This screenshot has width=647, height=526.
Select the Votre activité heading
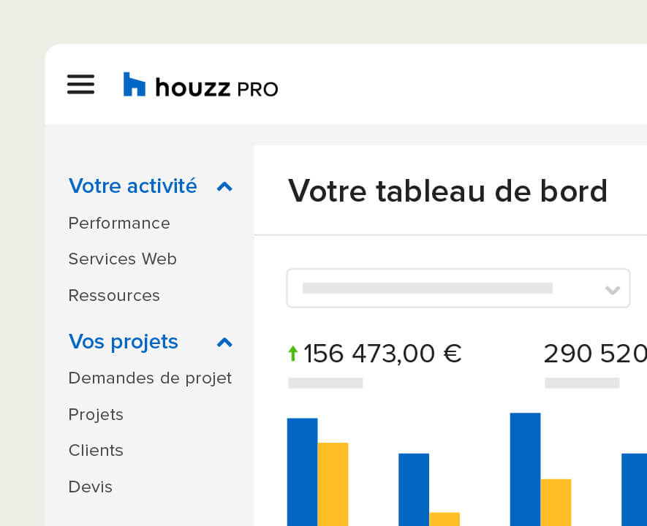[133, 186]
